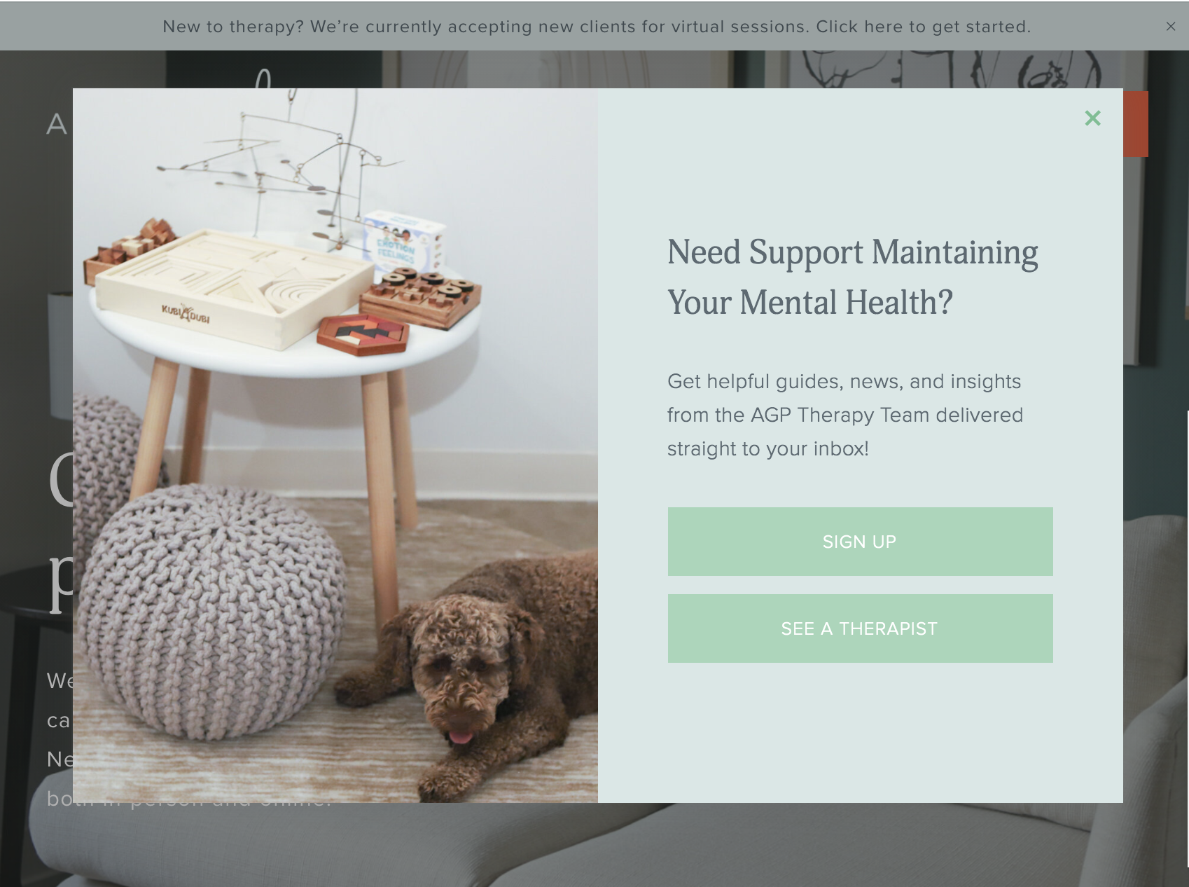
Task: Click the hexagon wooden puzzle
Action: point(363,334)
